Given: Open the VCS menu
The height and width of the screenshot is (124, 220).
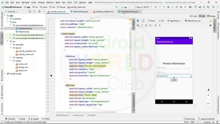Looking at the screenshot, I should click(x=76, y=2).
